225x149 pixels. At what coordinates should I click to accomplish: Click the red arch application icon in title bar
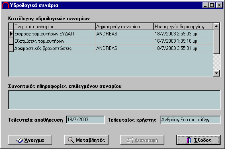(x=6, y=5)
